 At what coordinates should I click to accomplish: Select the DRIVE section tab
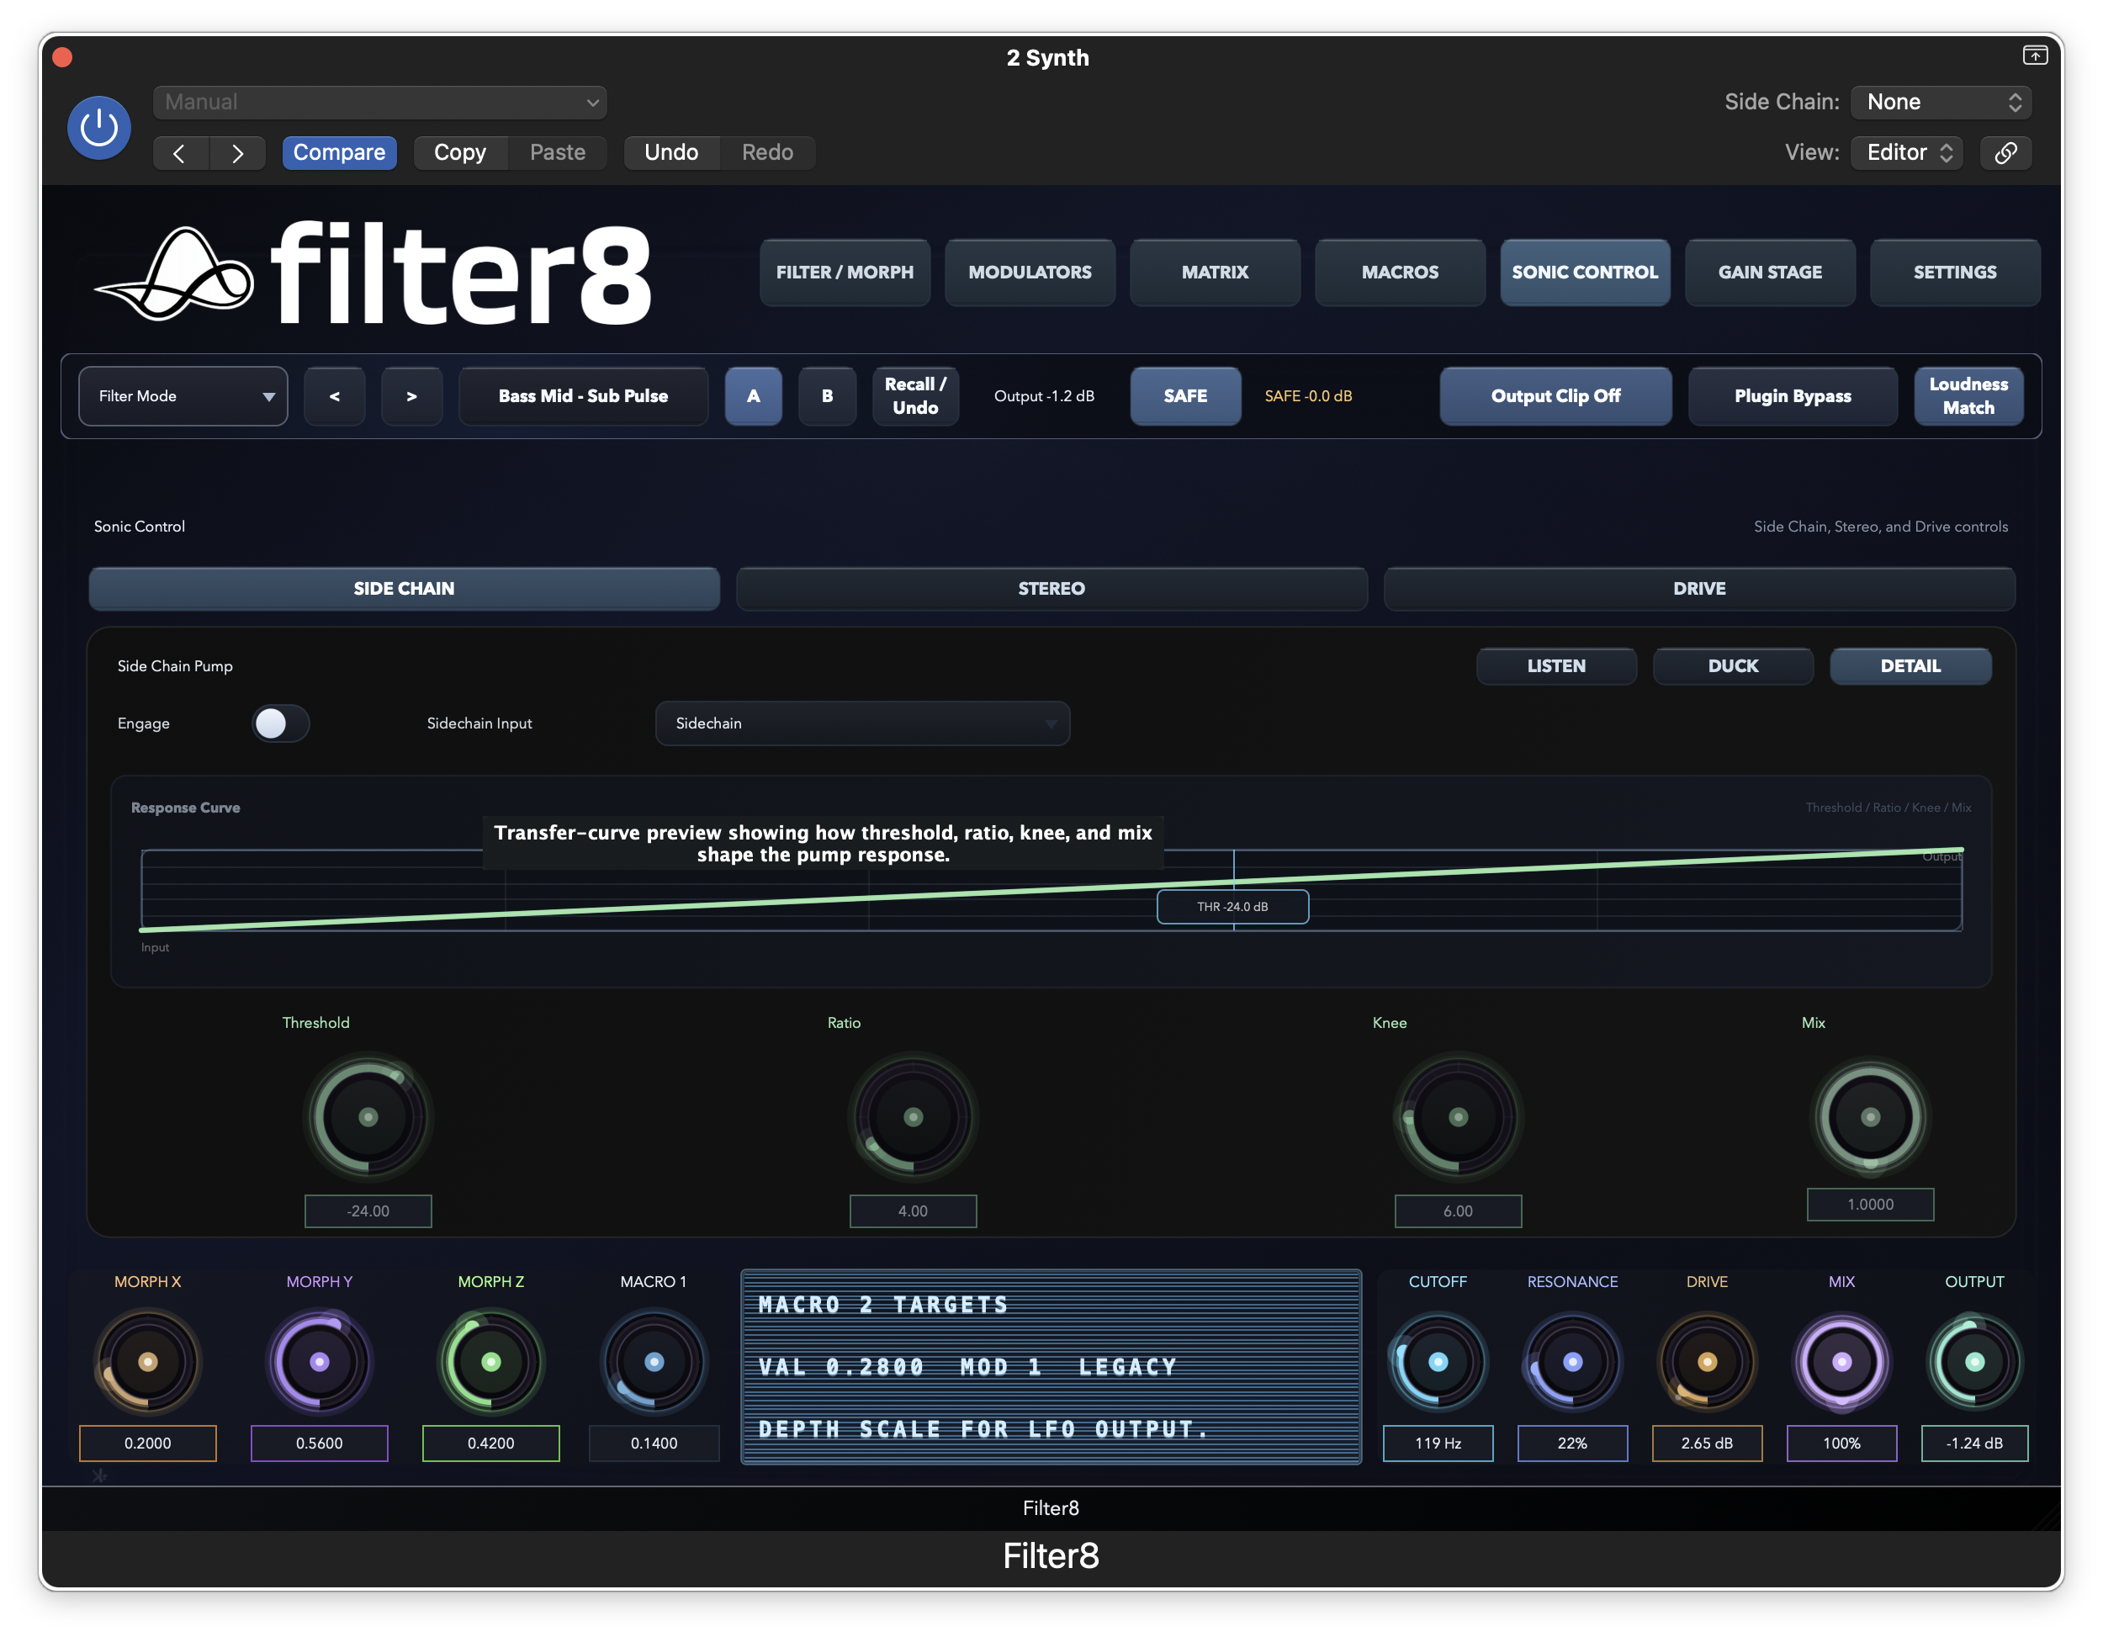point(1699,588)
